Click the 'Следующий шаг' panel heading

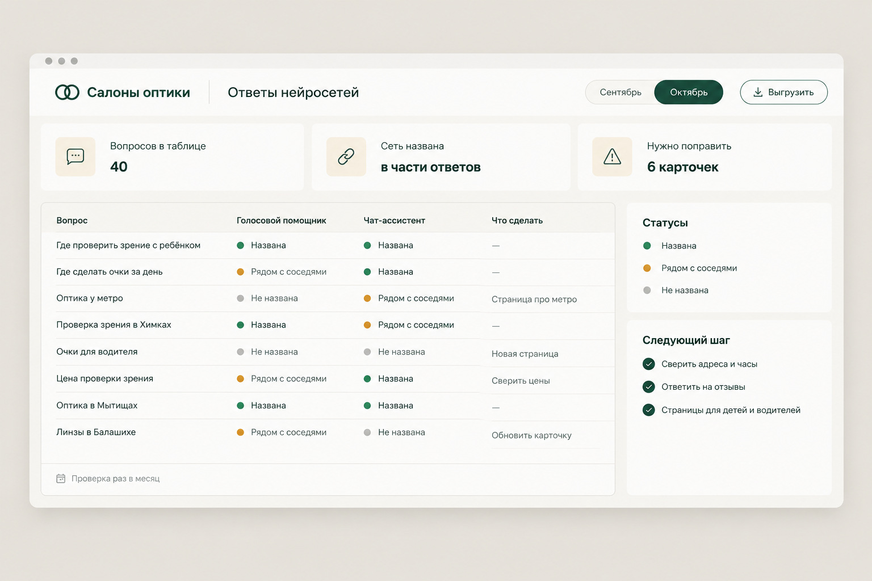pyautogui.click(x=686, y=340)
